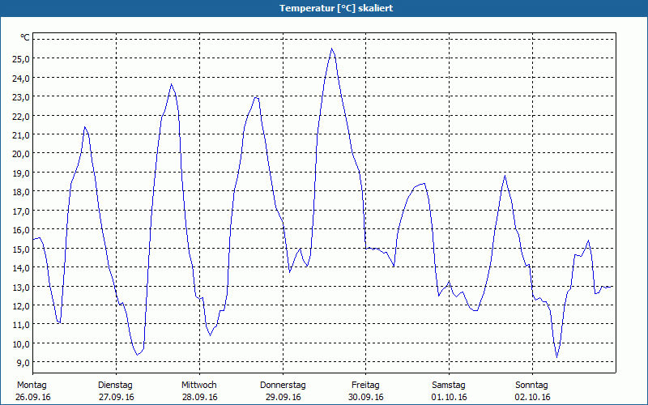
Task: Click the Sonntag day label
Action: (x=531, y=385)
